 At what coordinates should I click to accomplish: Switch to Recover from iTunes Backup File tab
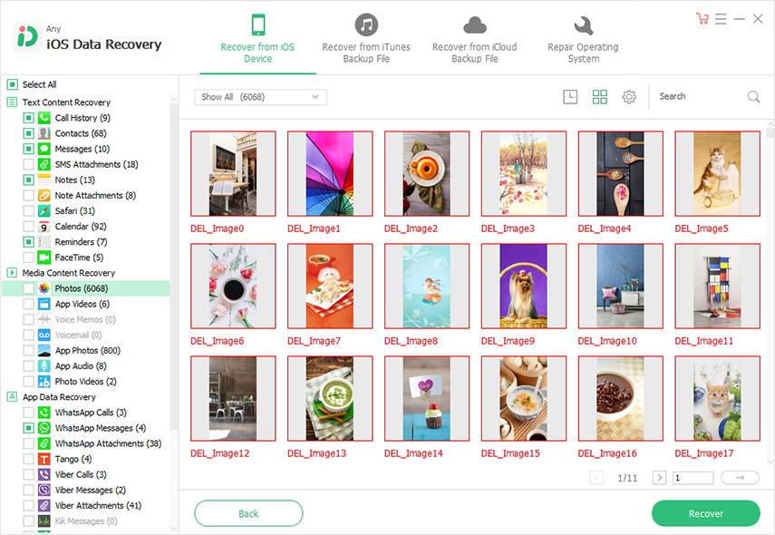coord(366,39)
